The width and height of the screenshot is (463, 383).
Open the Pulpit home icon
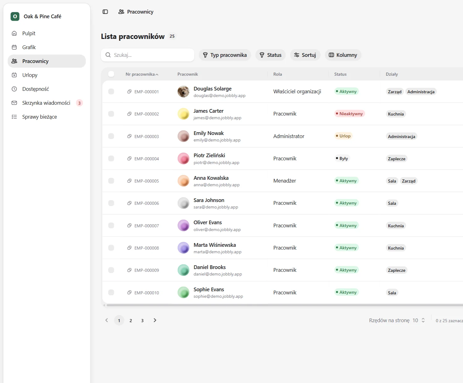tap(14, 33)
